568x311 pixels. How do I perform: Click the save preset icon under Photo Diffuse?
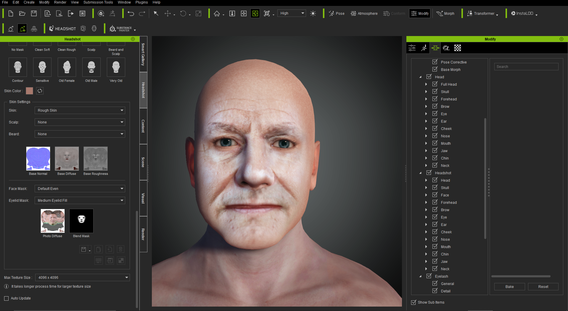(84, 250)
